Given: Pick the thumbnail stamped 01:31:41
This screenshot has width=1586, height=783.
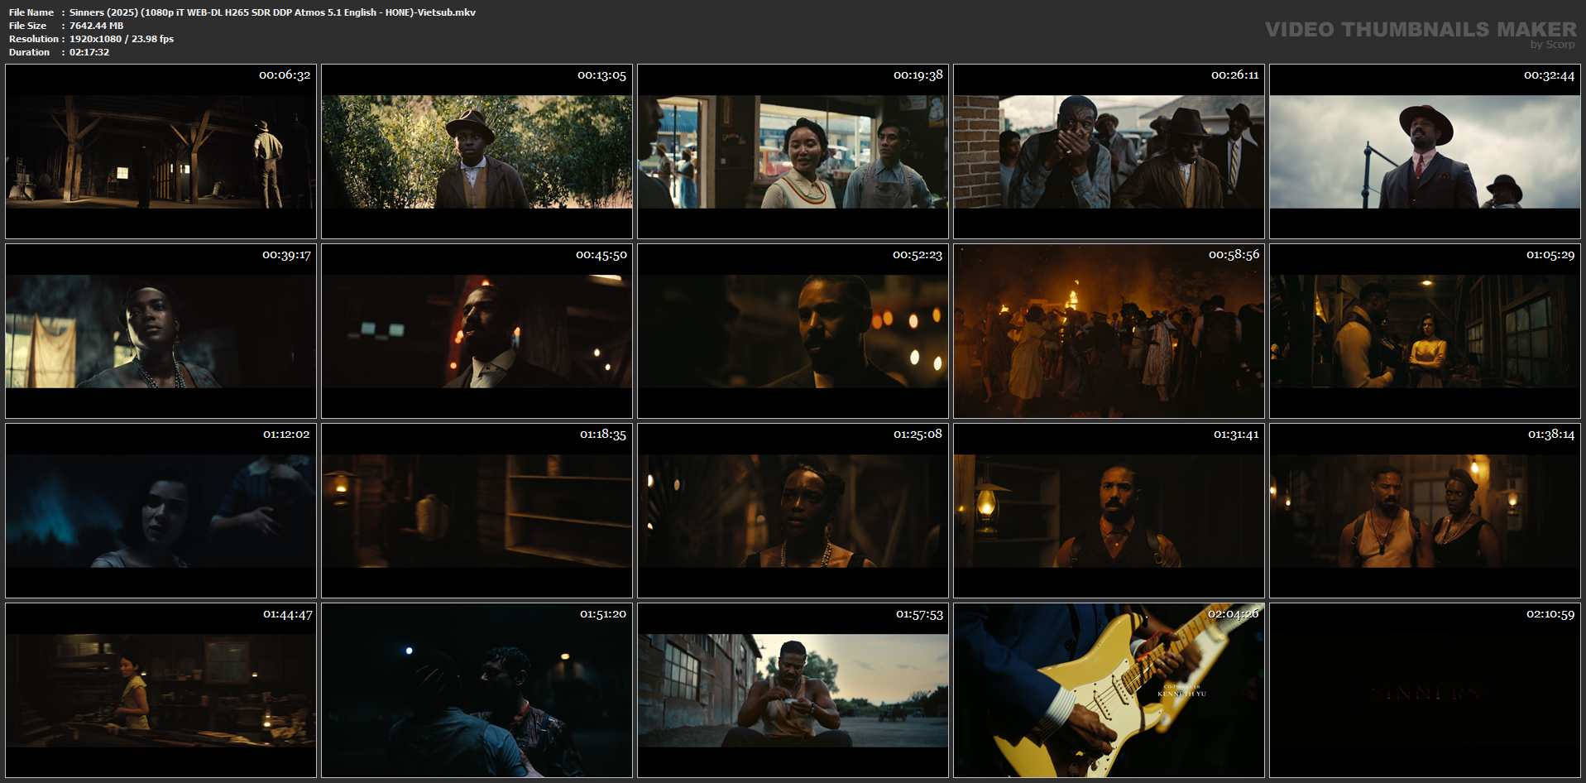Looking at the screenshot, I should point(1109,511).
